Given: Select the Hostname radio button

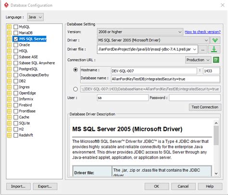Looking at the screenshot, I should [76, 70].
